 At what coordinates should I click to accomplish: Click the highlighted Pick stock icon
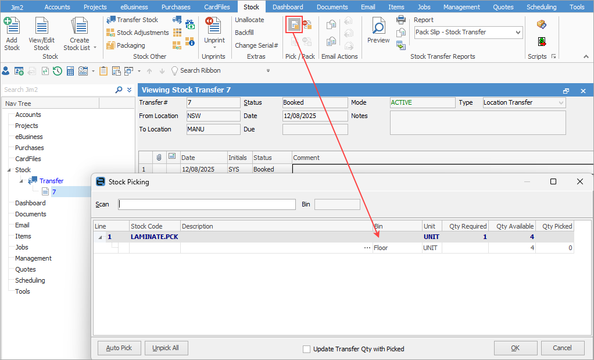coord(295,24)
